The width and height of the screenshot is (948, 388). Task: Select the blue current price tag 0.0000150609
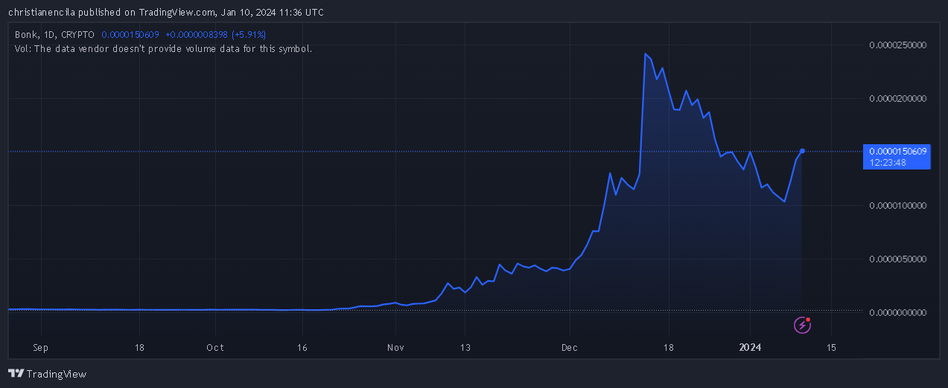tap(897, 151)
